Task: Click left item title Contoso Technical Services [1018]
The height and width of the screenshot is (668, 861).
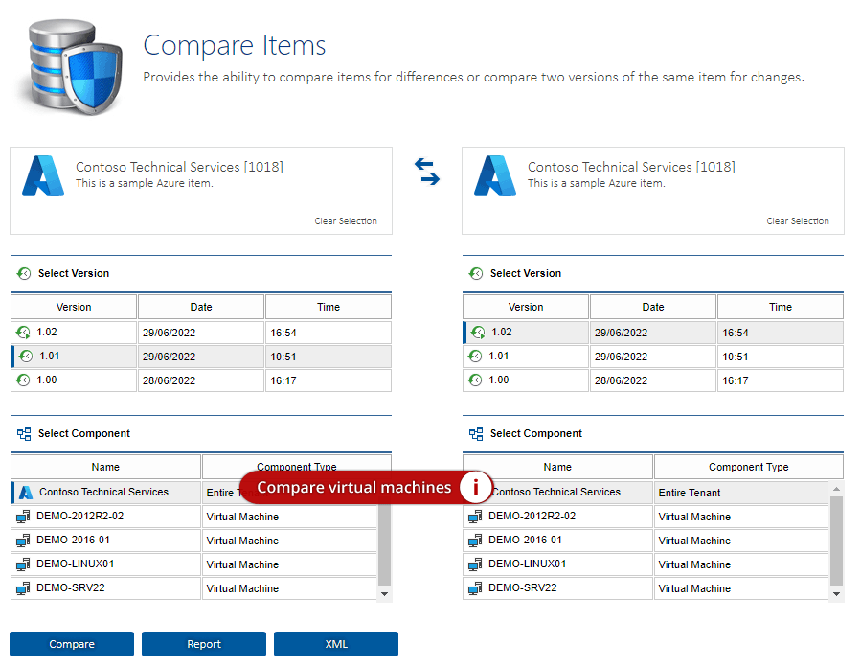Action: pos(179,167)
